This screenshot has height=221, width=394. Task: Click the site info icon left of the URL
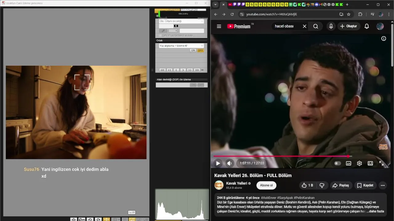242,14
